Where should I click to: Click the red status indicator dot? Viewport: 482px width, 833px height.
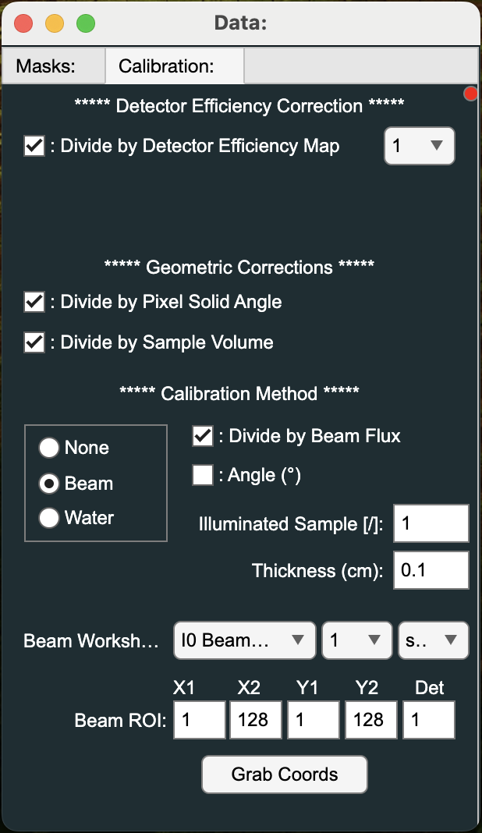coord(470,94)
